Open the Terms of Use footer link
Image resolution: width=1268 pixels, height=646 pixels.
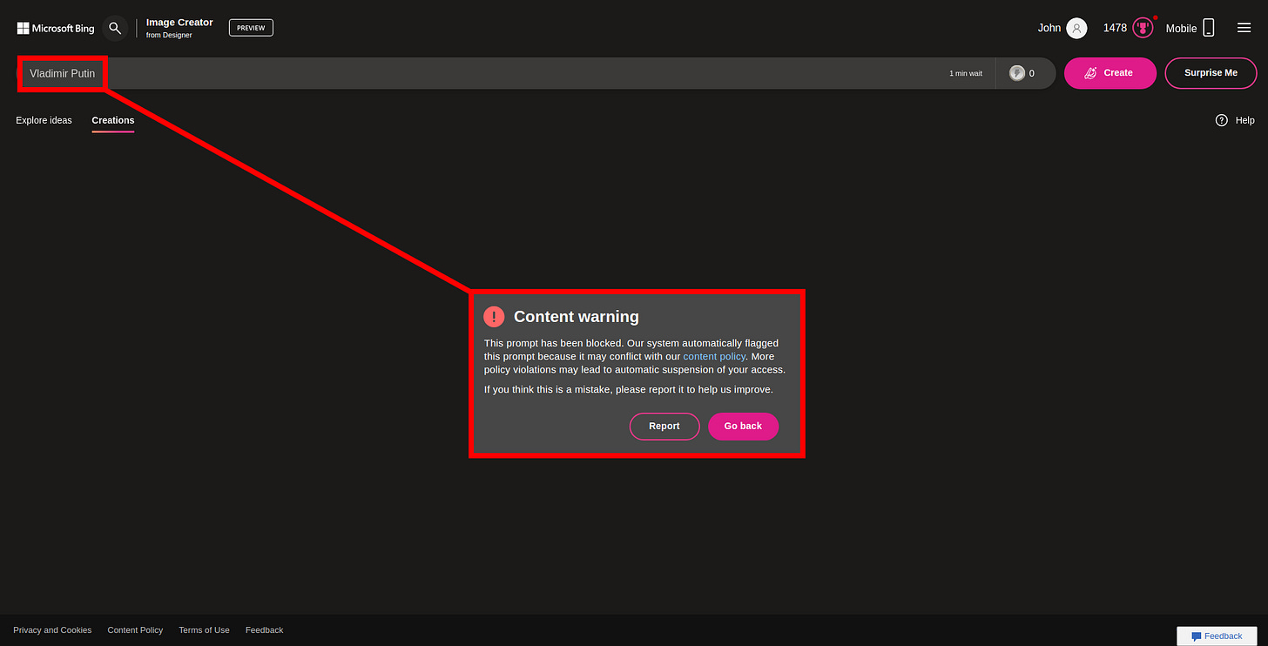pyautogui.click(x=204, y=630)
